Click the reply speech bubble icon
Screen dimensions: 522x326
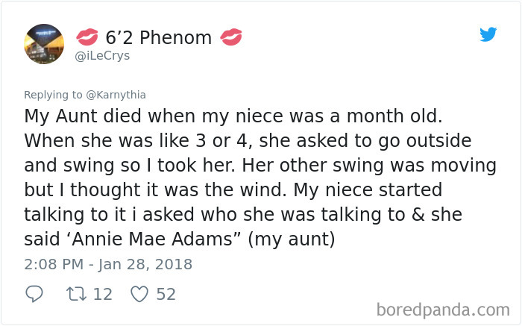(34, 294)
